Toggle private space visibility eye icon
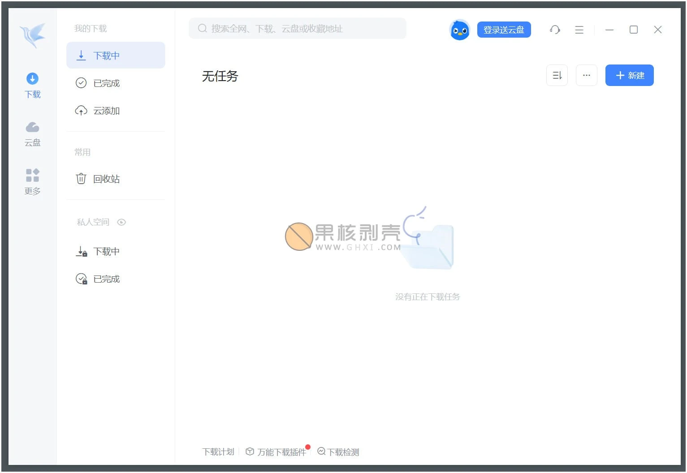The height and width of the screenshot is (473, 687). coord(121,222)
